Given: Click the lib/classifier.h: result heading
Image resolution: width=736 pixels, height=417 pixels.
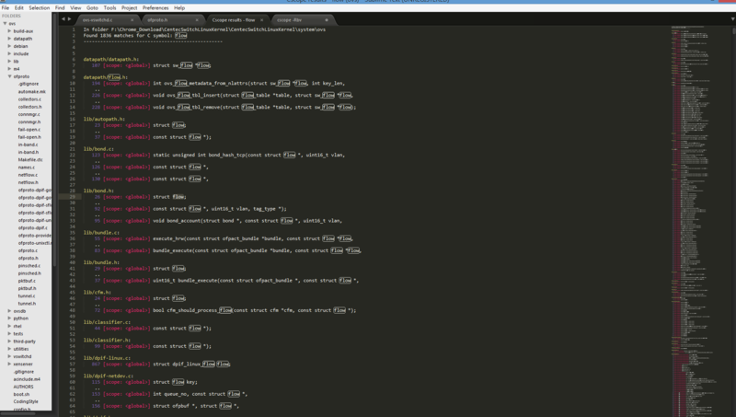Looking at the screenshot, I should [x=107, y=340].
